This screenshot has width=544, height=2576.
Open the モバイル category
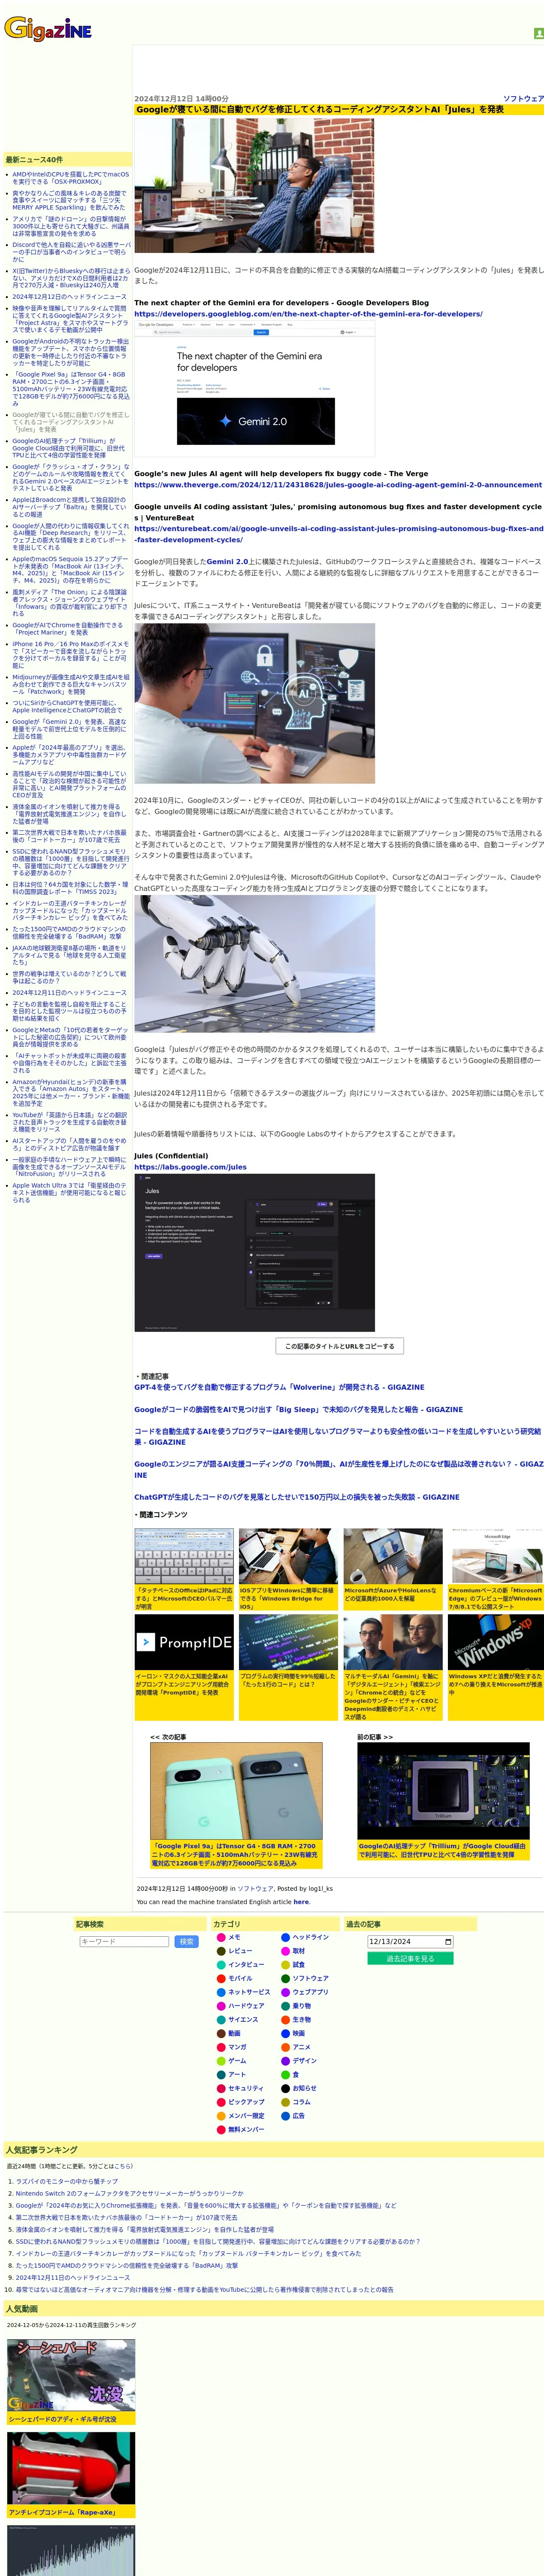tap(240, 1978)
